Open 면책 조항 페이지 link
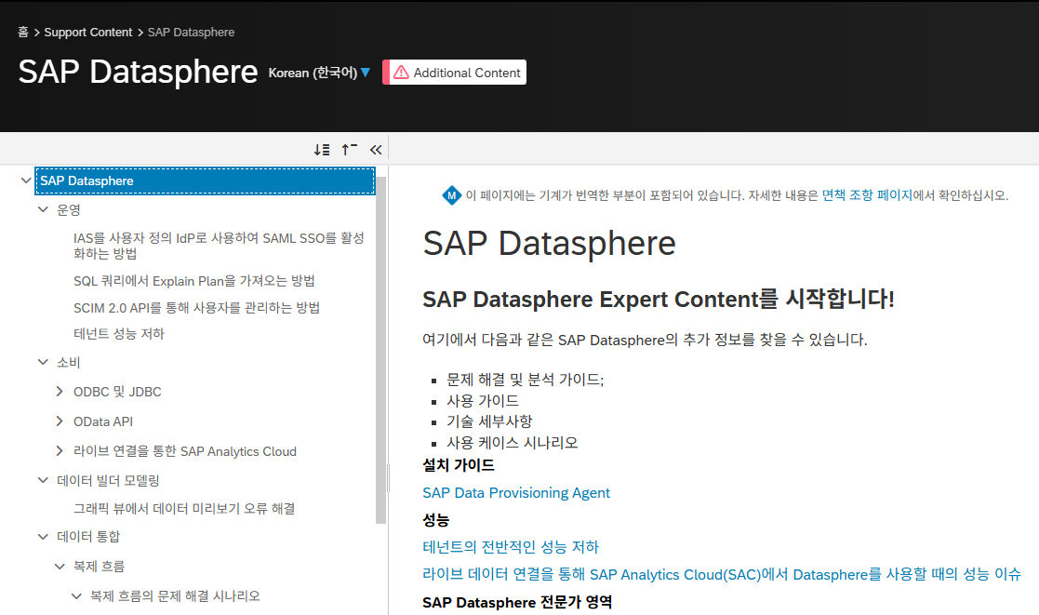This screenshot has height=615, width=1039. [x=867, y=195]
